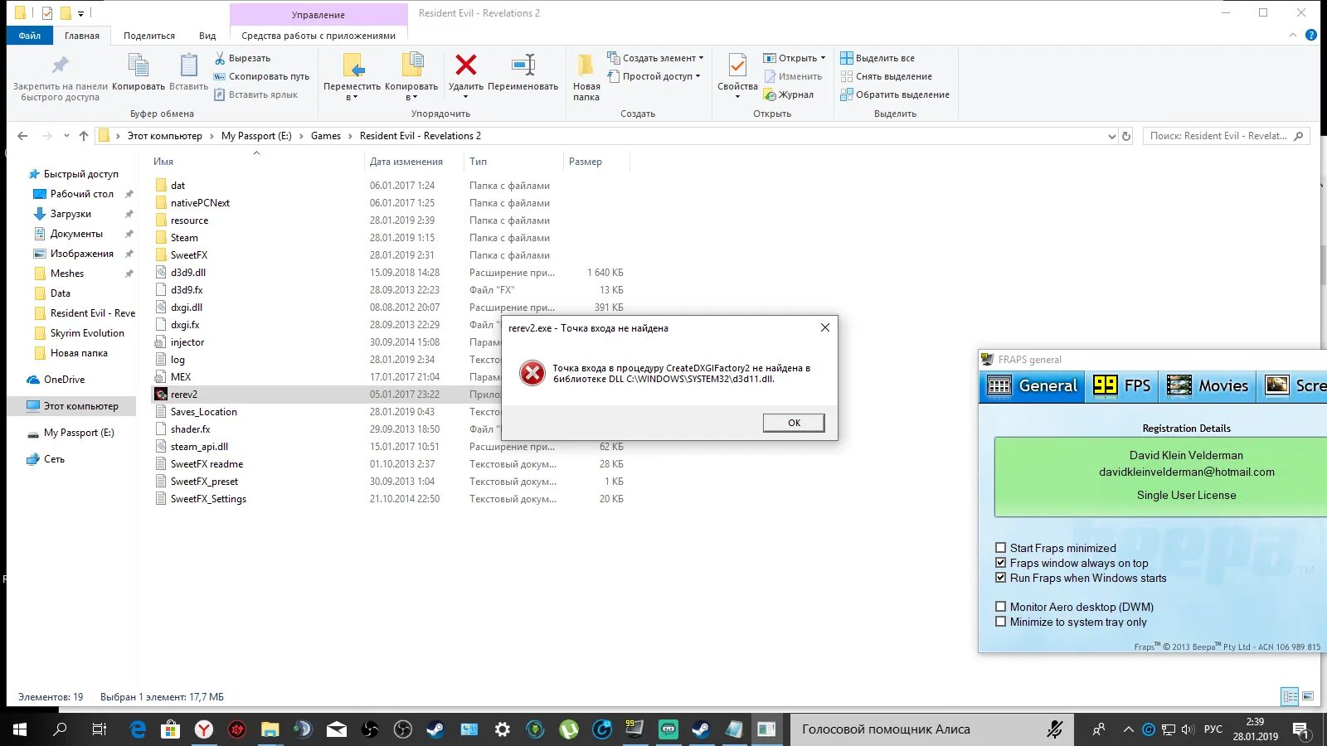Toggle Fraps window always on top
1327x746 pixels.
coord(1000,563)
